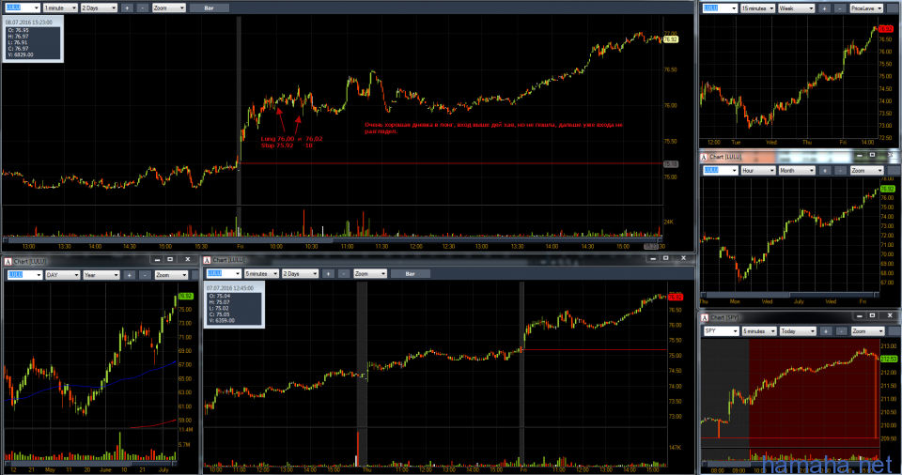
Task: Click the minus button in the 1 minute chart toolbar
Action: (x=142, y=8)
